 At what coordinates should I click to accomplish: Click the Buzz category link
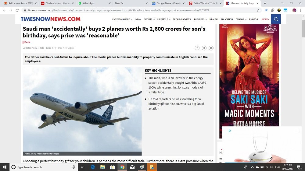[27, 42]
